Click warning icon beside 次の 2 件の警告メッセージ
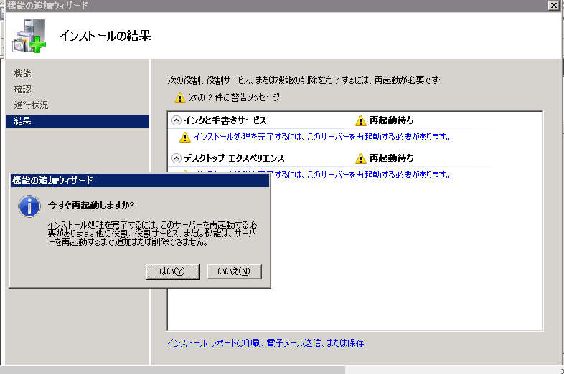 click(179, 97)
